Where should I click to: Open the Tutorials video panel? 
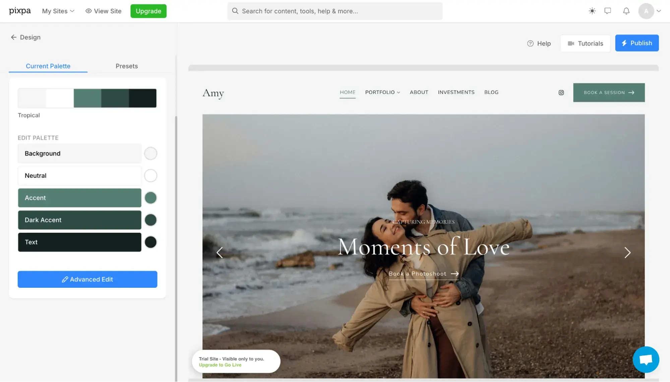pos(585,43)
